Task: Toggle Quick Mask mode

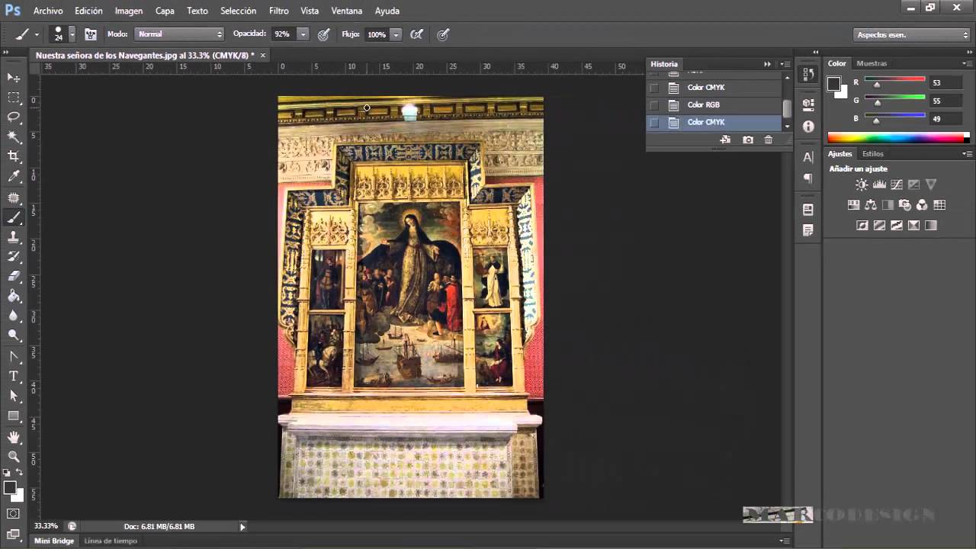Action: pyautogui.click(x=14, y=514)
